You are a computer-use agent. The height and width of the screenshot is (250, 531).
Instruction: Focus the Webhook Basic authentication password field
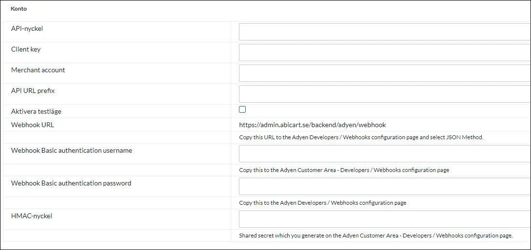[x=385, y=186]
